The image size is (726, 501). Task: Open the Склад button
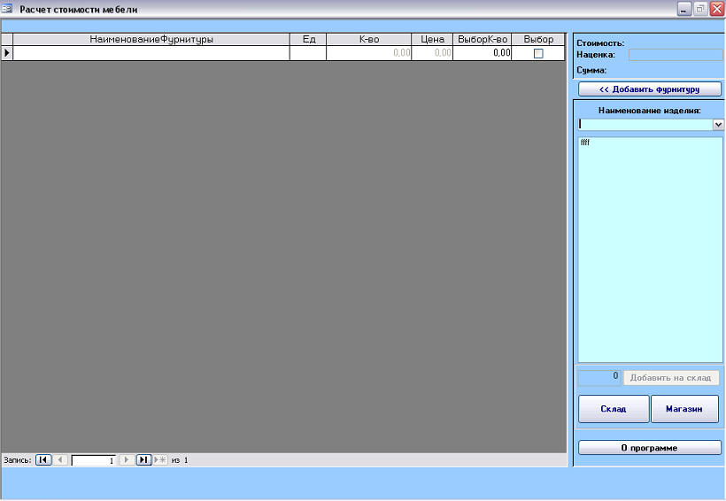[x=614, y=409]
